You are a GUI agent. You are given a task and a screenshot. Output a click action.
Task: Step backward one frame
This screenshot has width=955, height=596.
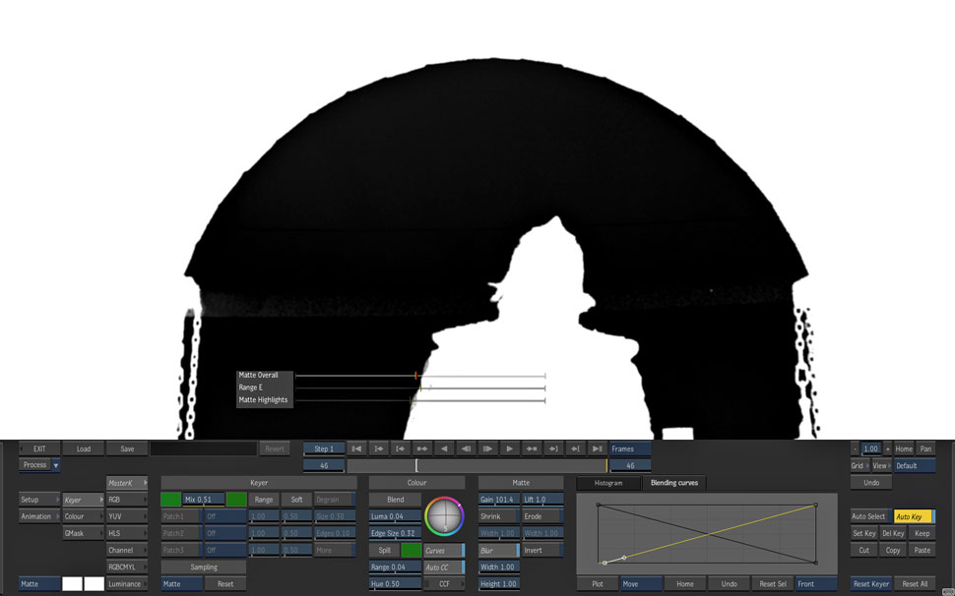click(x=467, y=448)
